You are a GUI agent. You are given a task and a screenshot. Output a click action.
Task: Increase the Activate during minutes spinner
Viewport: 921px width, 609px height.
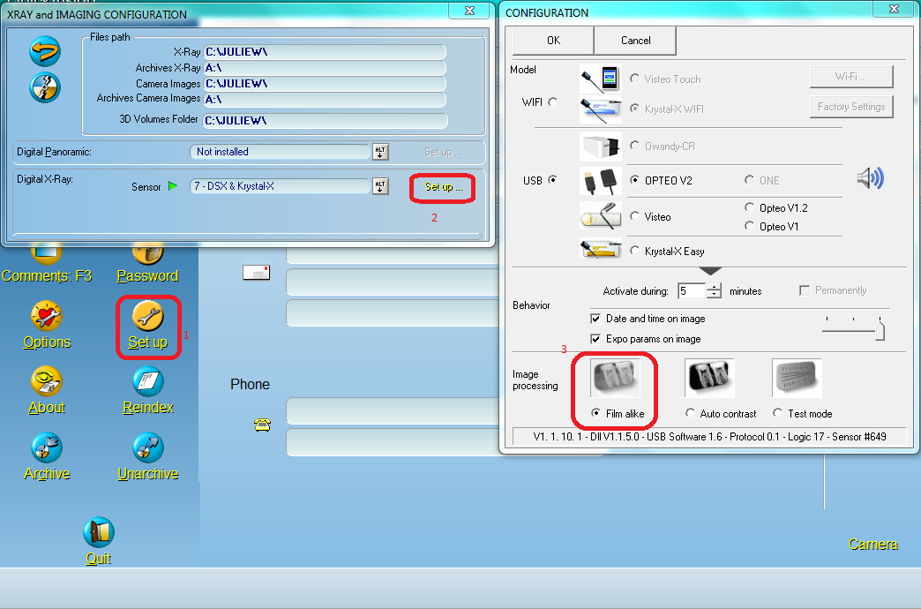pos(715,286)
